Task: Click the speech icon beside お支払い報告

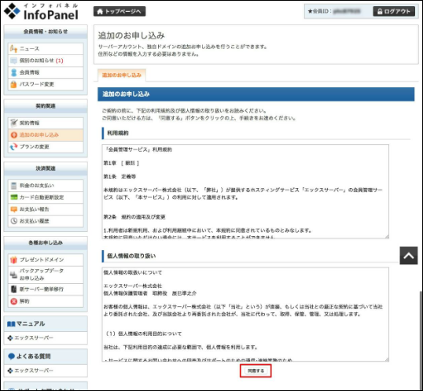Action: point(13,209)
